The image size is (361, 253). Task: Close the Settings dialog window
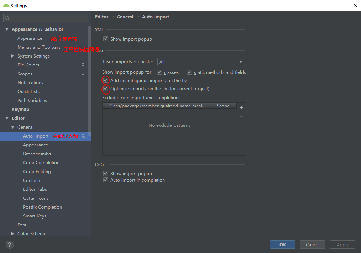coord(355,5)
